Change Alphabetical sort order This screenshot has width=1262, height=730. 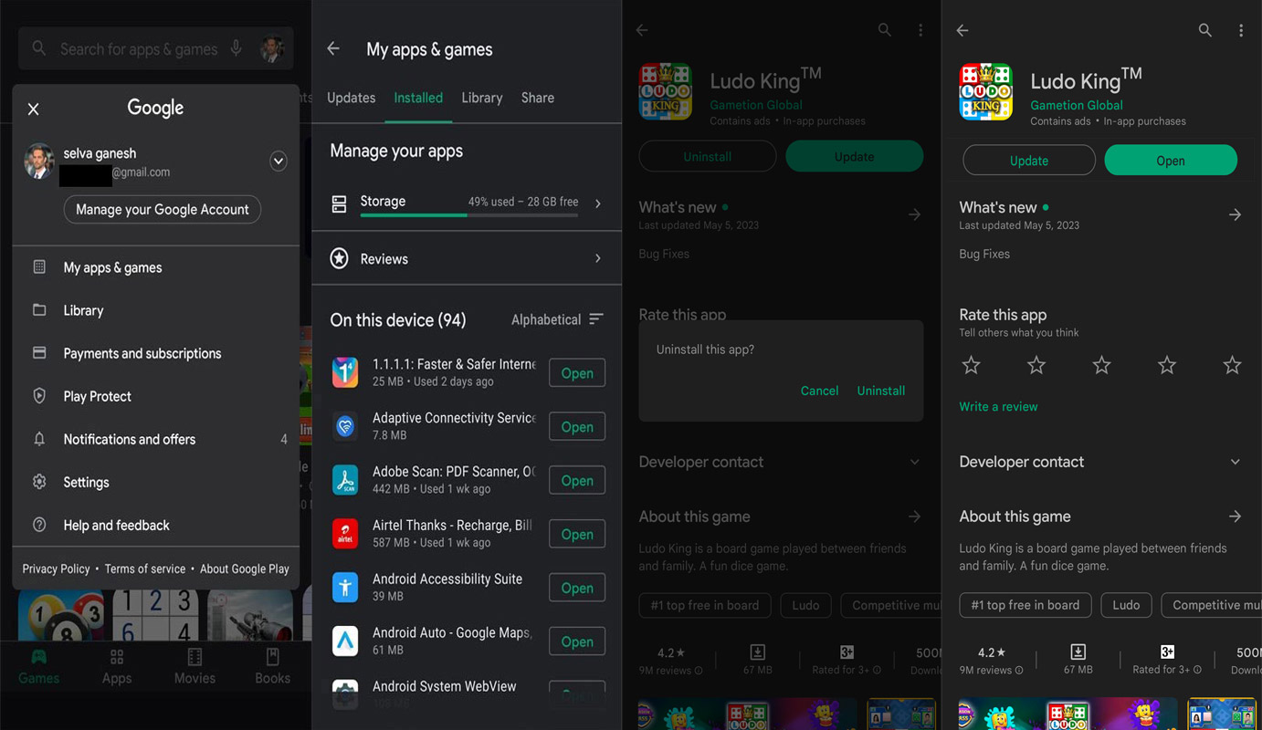click(x=557, y=319)
